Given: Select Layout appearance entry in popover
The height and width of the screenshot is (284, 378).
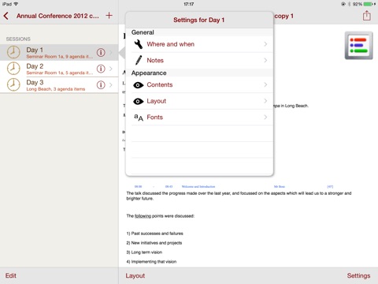Looking at the screenshot, I should 199,101.
